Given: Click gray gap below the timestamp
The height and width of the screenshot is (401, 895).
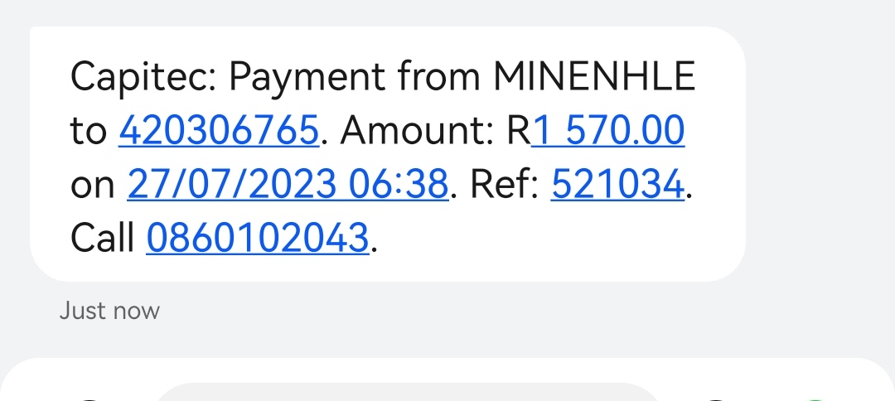Looking at the screenshot, I should pyautogui.click(x=447, y=341).
